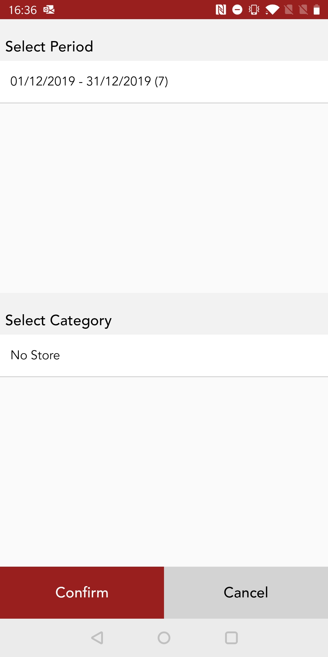This screenshot has width=328, height=657.
Task: Tap the Wi-Fi signal icon
Action: 272,10
